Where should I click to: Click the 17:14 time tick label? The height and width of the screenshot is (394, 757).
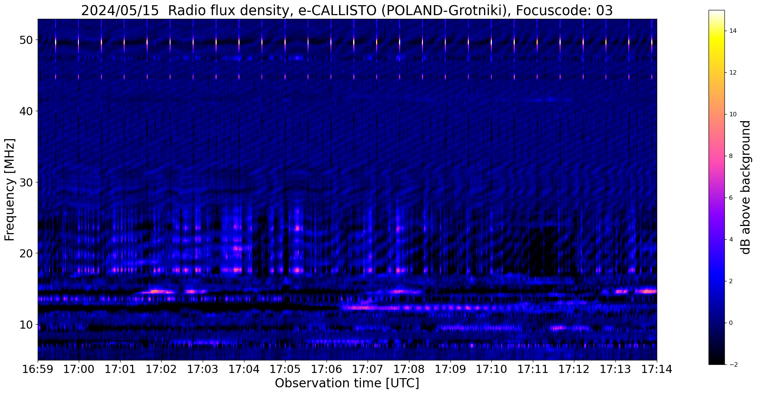coord(656,369)
